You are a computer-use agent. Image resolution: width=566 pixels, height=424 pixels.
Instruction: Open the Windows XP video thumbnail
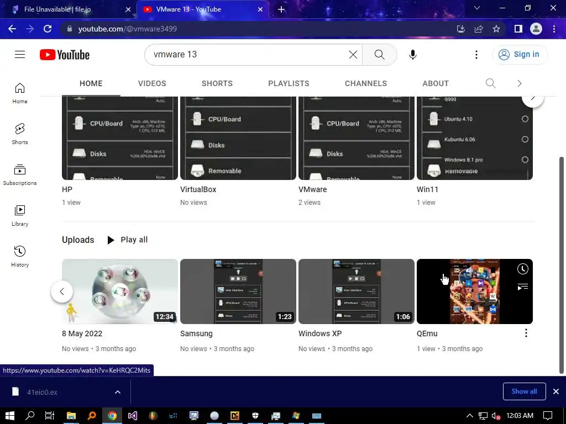[x=357, y=291]
